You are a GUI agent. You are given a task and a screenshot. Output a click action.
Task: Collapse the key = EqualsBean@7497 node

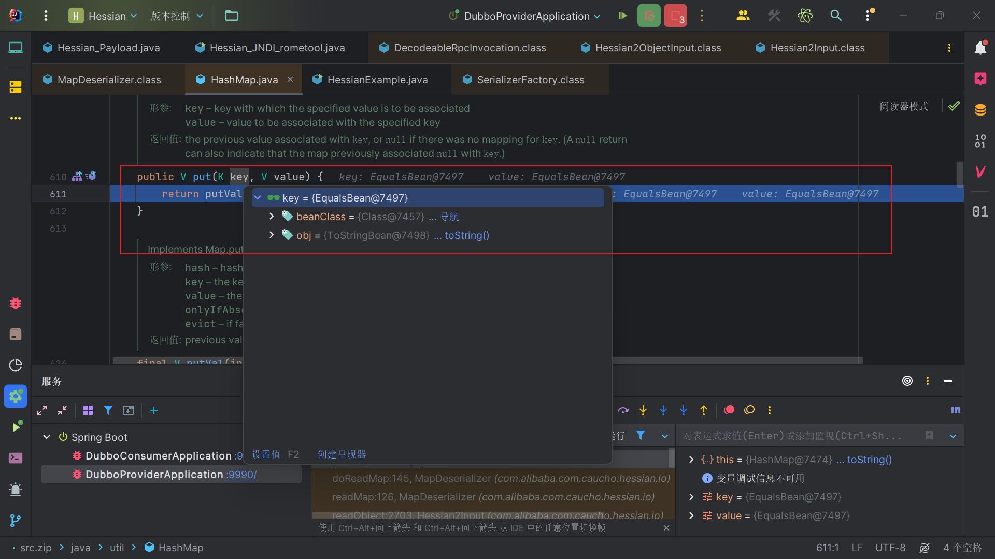coord(258,198)
